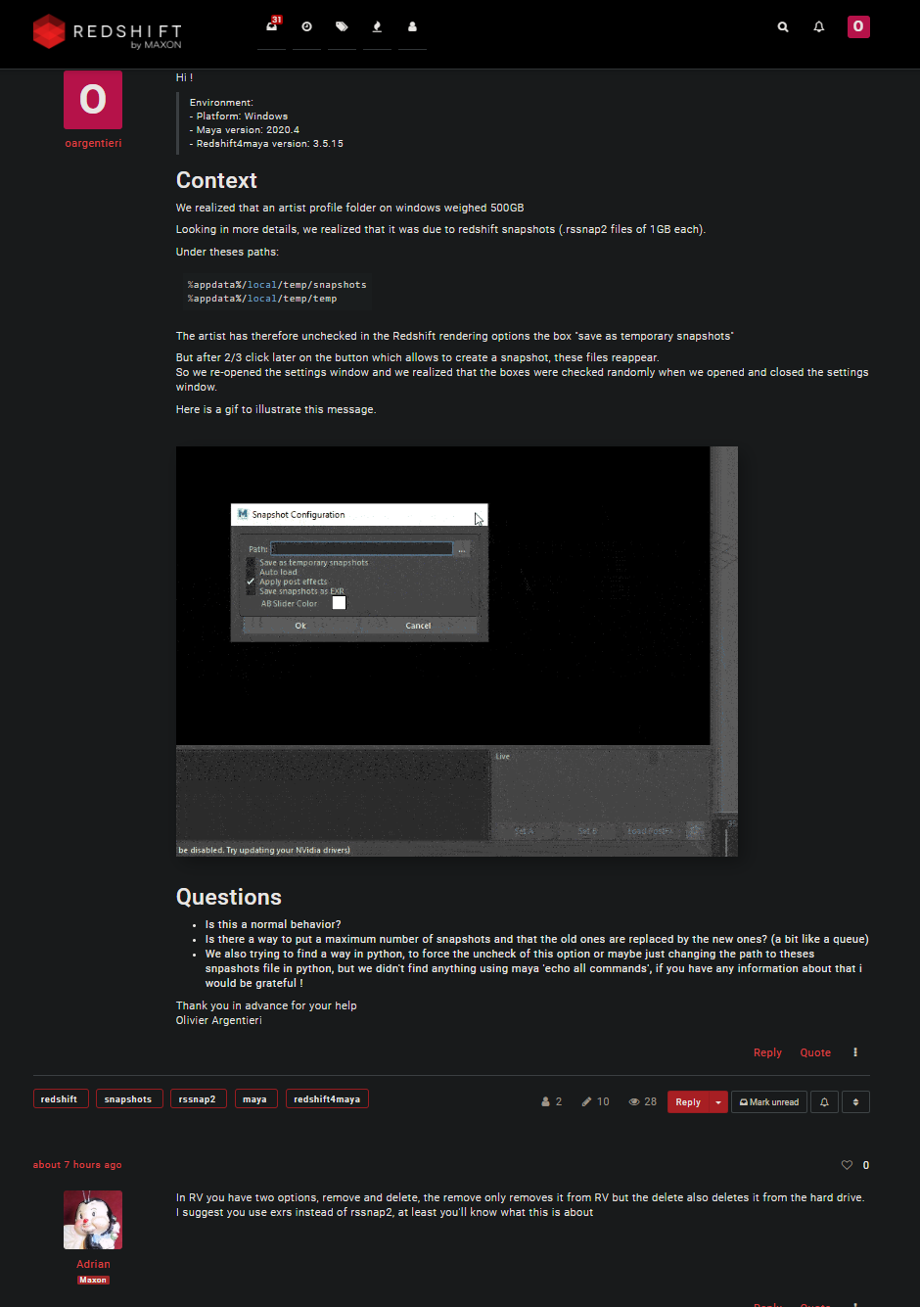Screen dimensions: 920x1307
Task: Click the Redshift4maya version: 3.5.15 line
Action: (266, 143)
